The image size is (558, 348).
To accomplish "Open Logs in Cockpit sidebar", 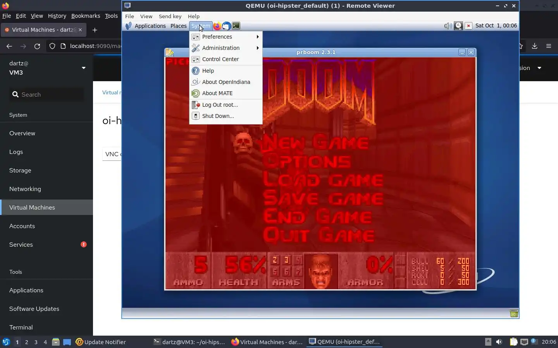I will (x=46, y=152).
